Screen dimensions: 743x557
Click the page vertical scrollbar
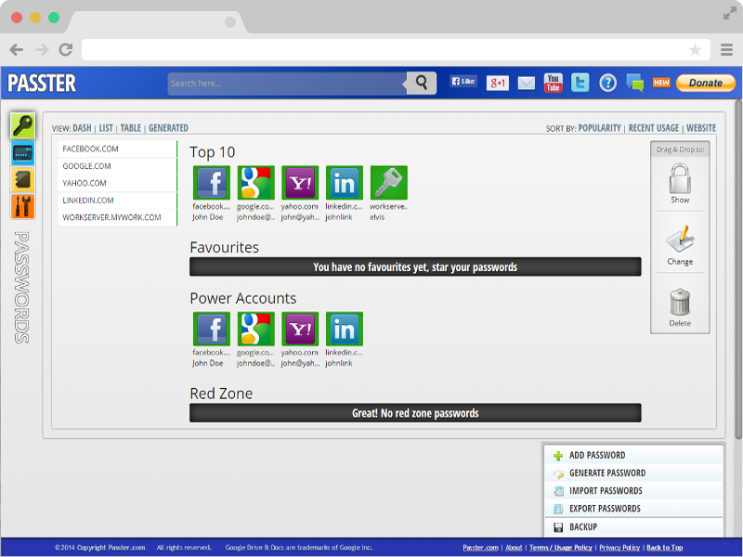(738, 270)
